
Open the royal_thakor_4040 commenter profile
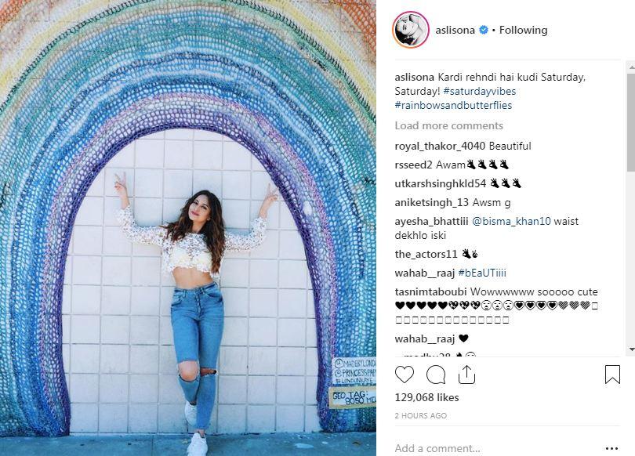pyautogui.click(x=441, y=146)
